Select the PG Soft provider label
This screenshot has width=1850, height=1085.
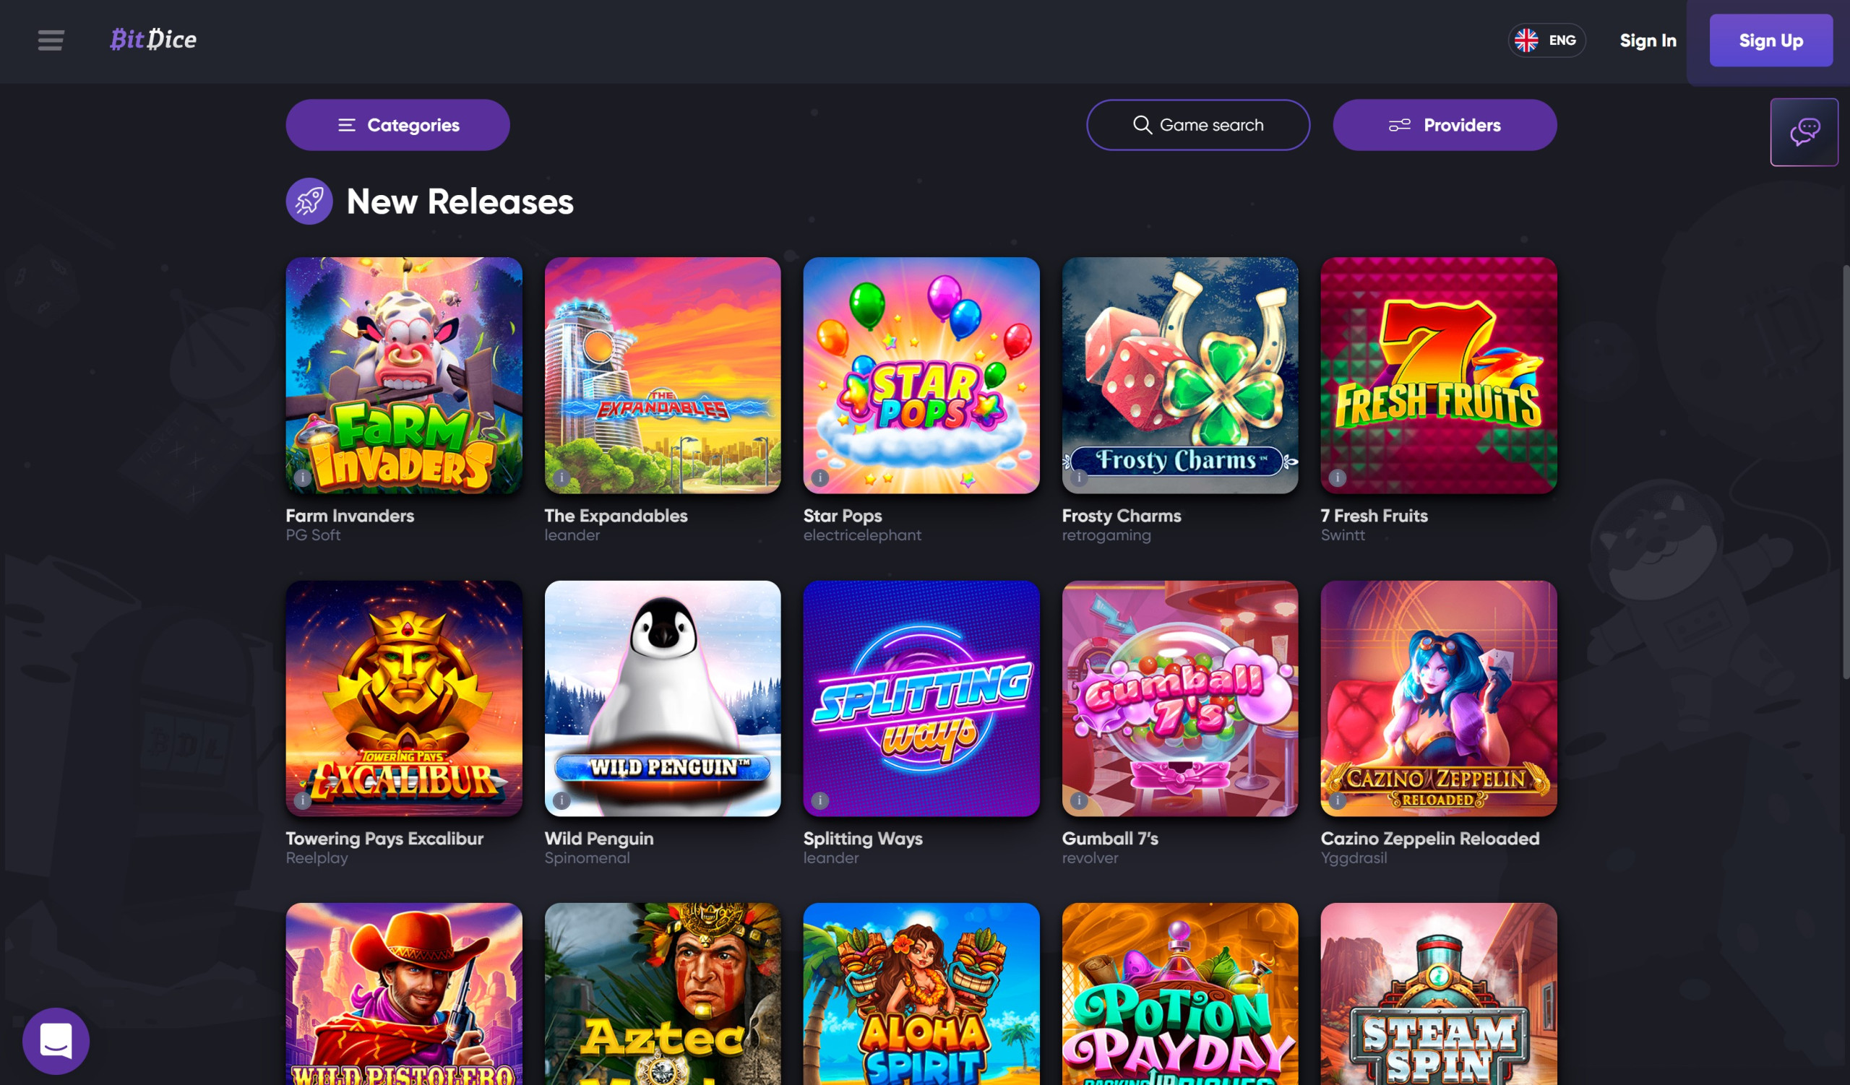(314, 535)
